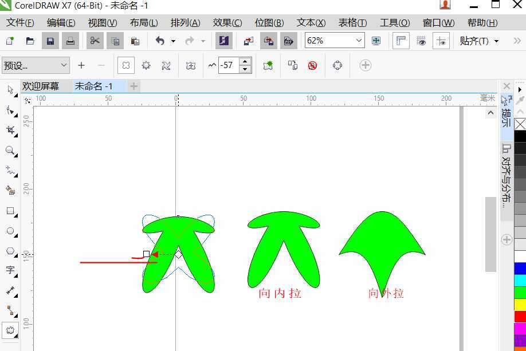
Task: Toggle the show grid button
Action: [421, 41]
